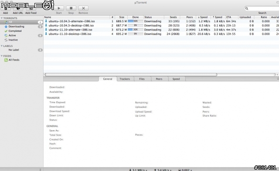279x171 pixels.
Task: Collapse the LABELS section
Action: point(2,46)
